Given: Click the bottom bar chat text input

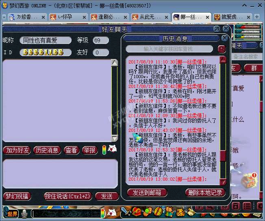Looking at the screenshot, I should coord(67,214).
